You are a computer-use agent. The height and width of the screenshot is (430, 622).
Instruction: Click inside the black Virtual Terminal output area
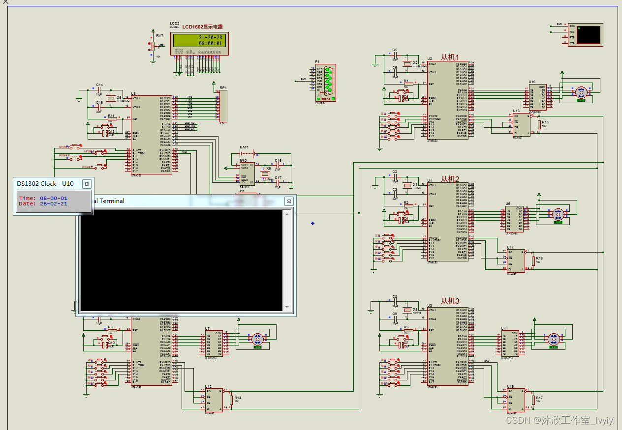pyautogui.click(x=183, y=260)
